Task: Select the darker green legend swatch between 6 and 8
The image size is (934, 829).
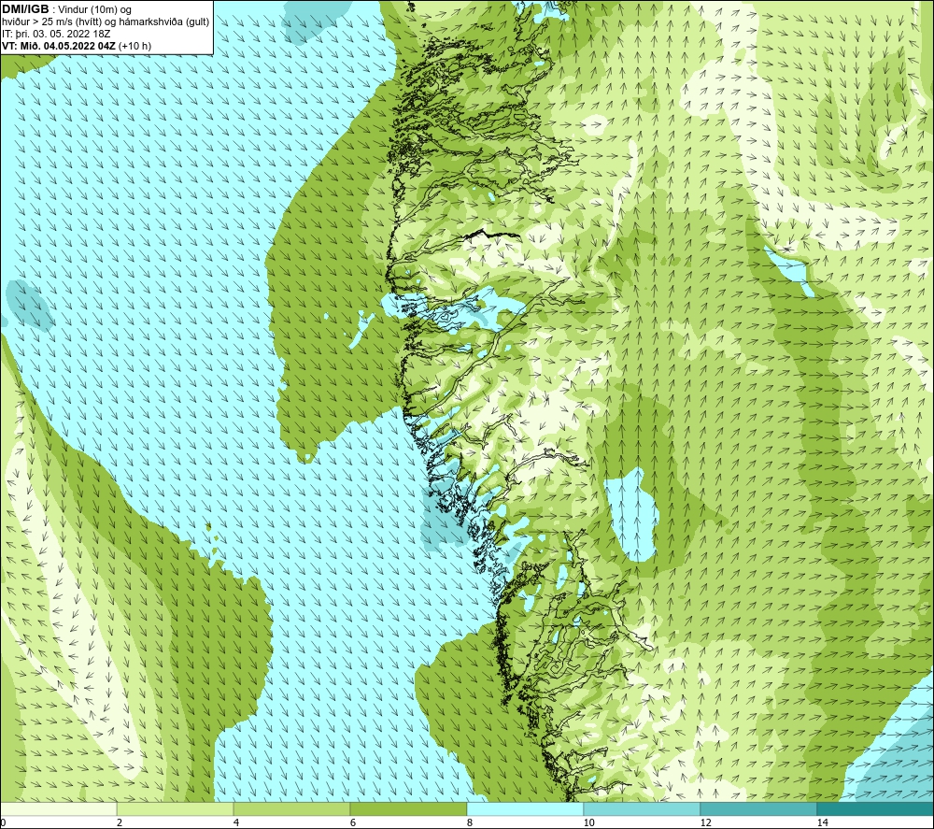Action: pyautogui.click(x=409, y=808)
